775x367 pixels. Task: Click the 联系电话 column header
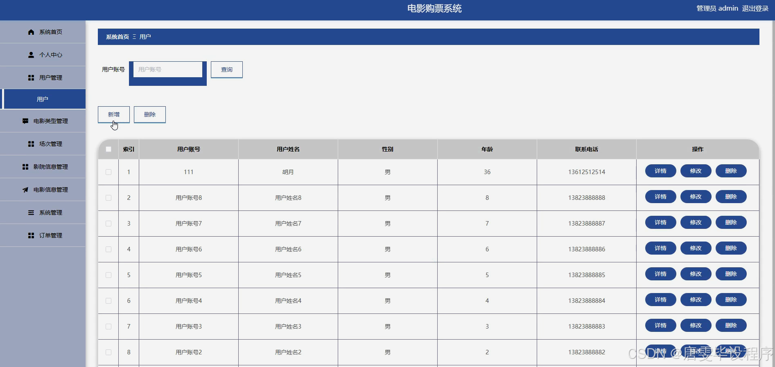(x=587, y=149)
